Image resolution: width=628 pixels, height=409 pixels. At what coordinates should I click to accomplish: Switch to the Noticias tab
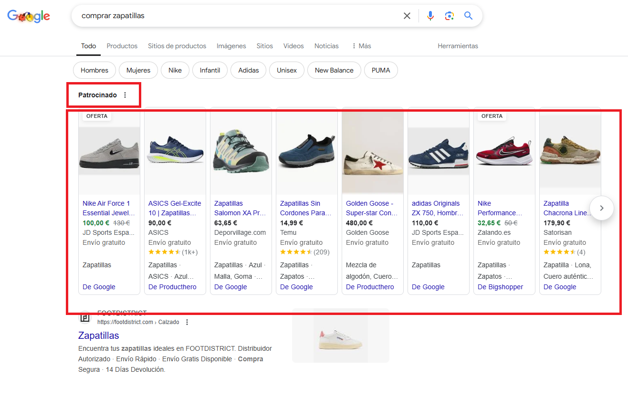click(326, 46)
